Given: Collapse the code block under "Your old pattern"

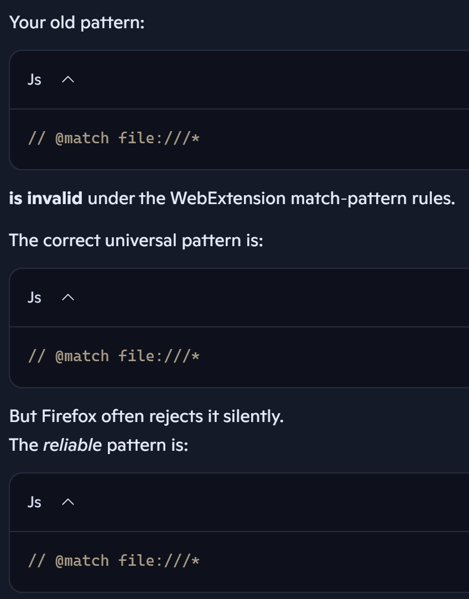Looking at the screenshot, I should pos(68,80).
